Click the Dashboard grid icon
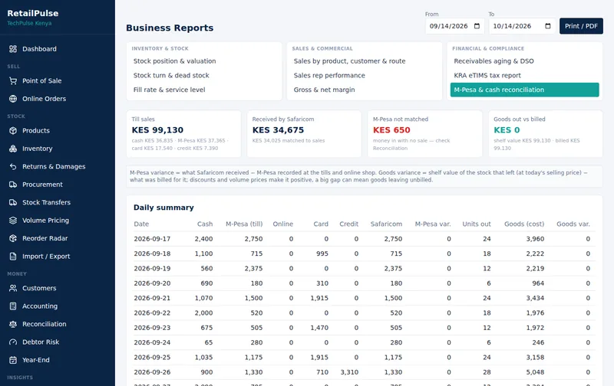 (x=13, y=49)
